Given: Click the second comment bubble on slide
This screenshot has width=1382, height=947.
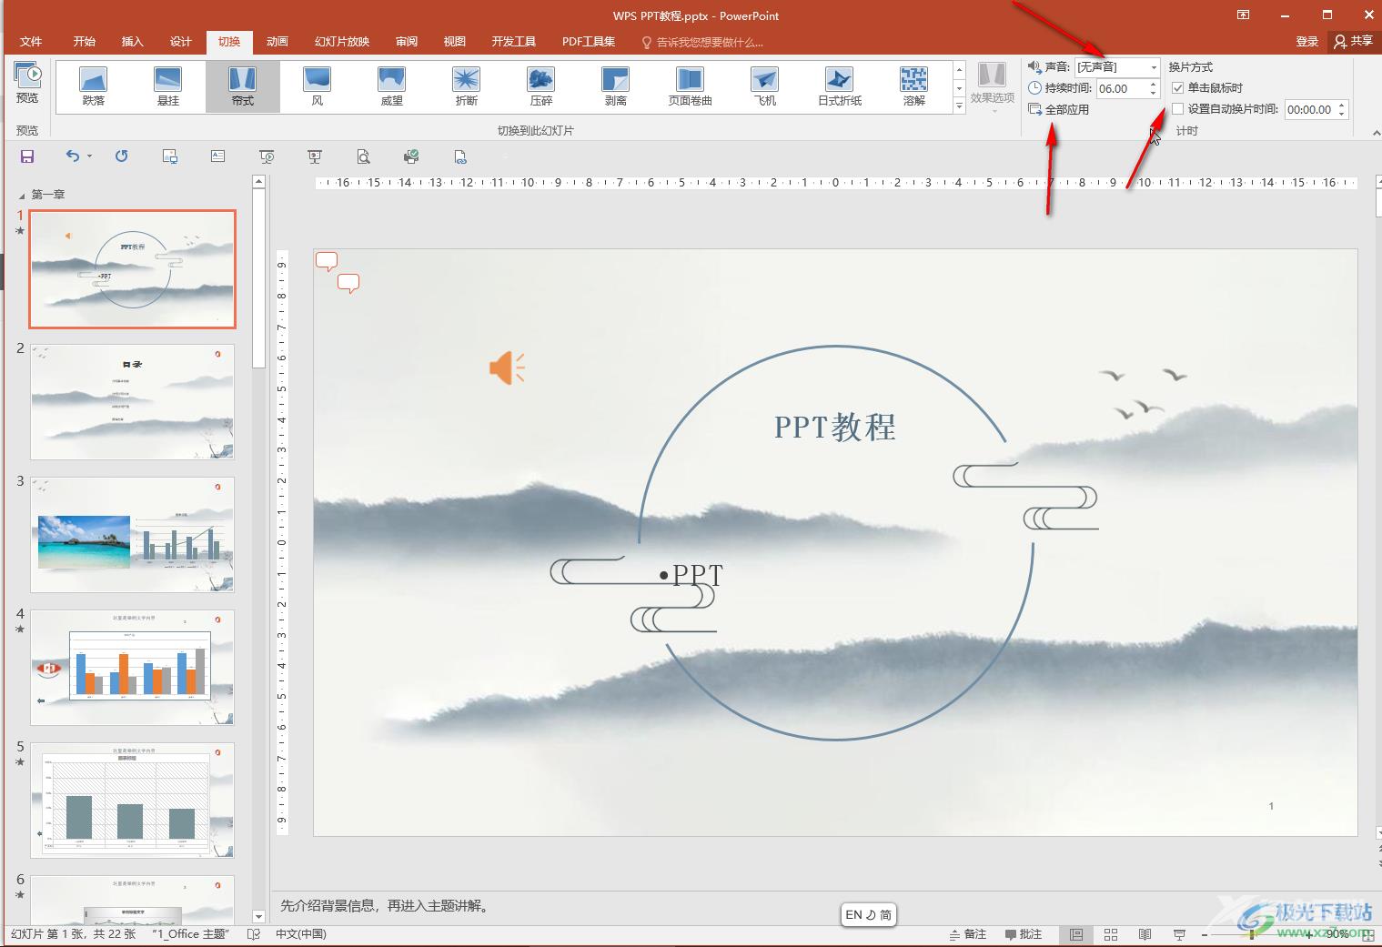Looking at the screenshot, I should 348,284.
